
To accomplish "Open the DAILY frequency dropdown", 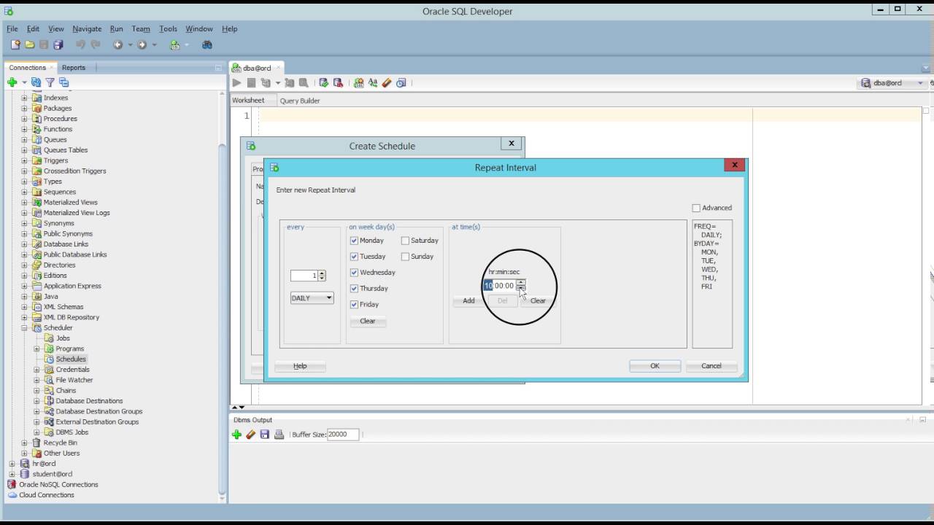I will [312, 298].
